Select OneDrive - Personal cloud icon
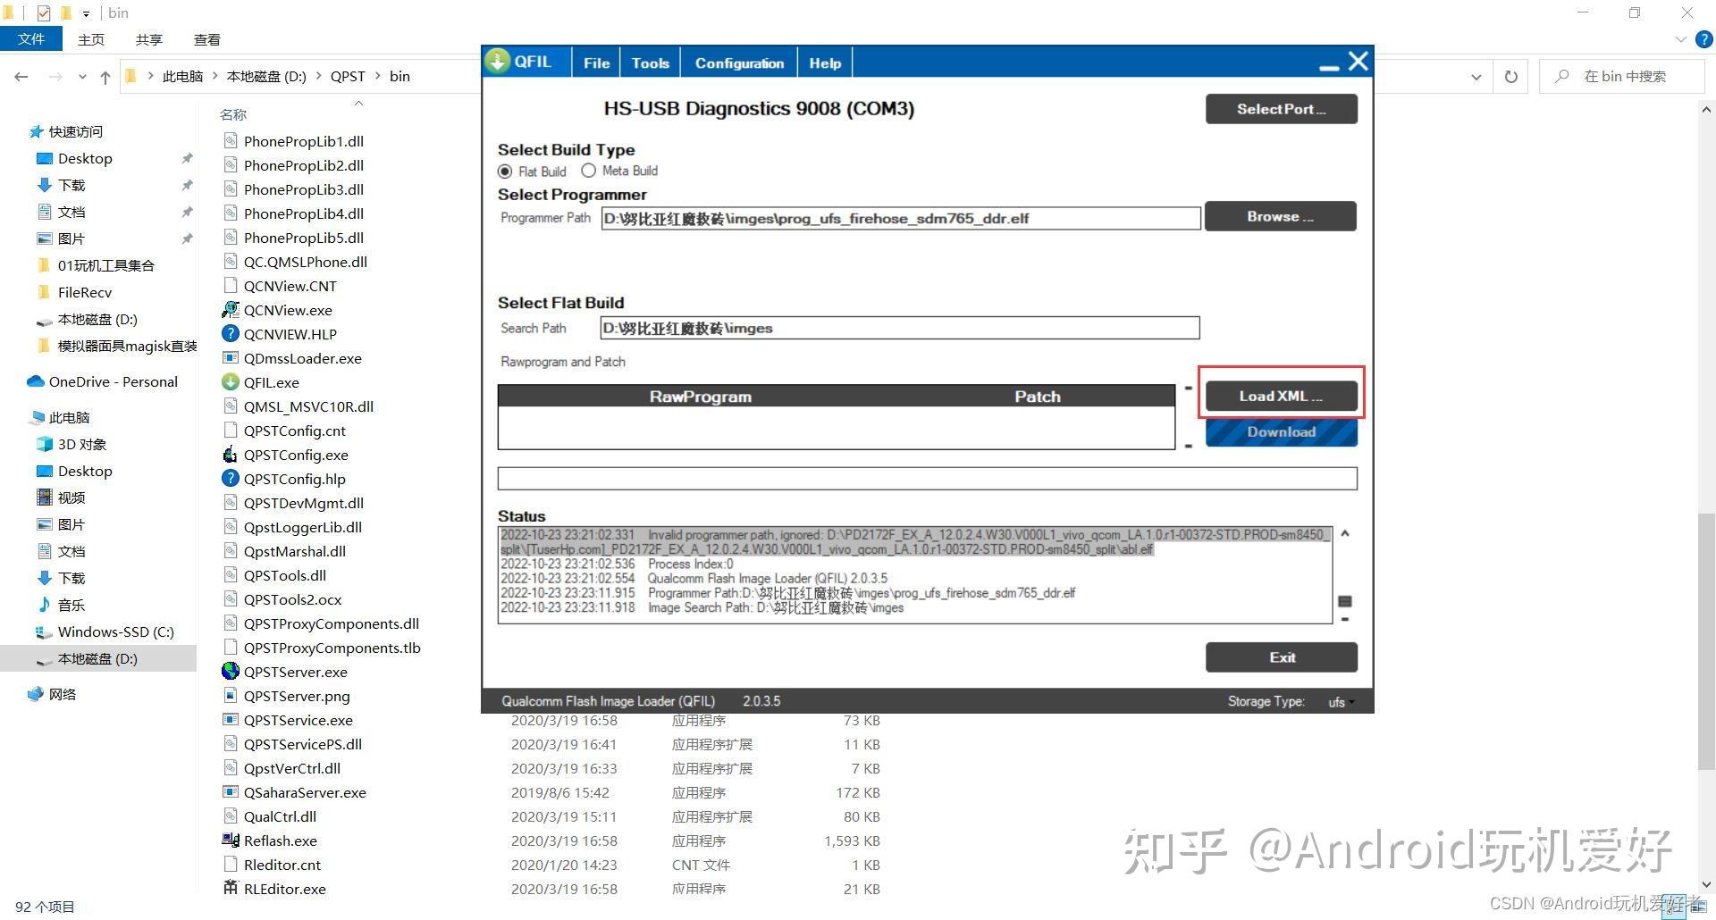 (36, 381)
